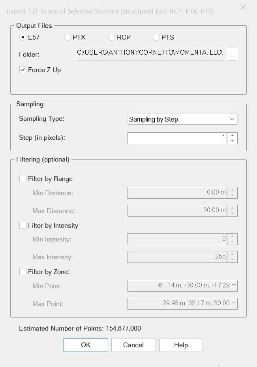
Task: Decrease the Step in pixels value
Action: 232,141
